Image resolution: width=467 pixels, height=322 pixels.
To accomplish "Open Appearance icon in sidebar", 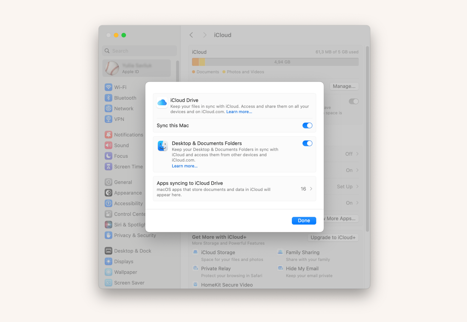I will 108,193.
